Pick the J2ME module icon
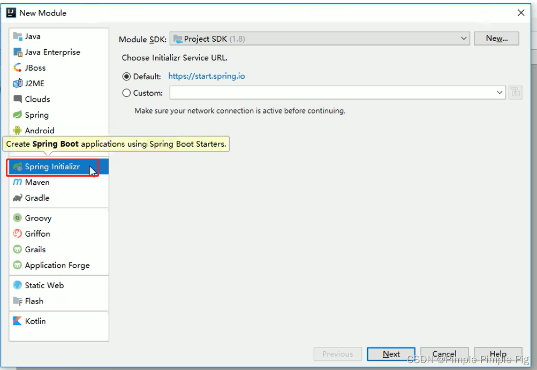This screenshot has width=537, height=370. 18,83
